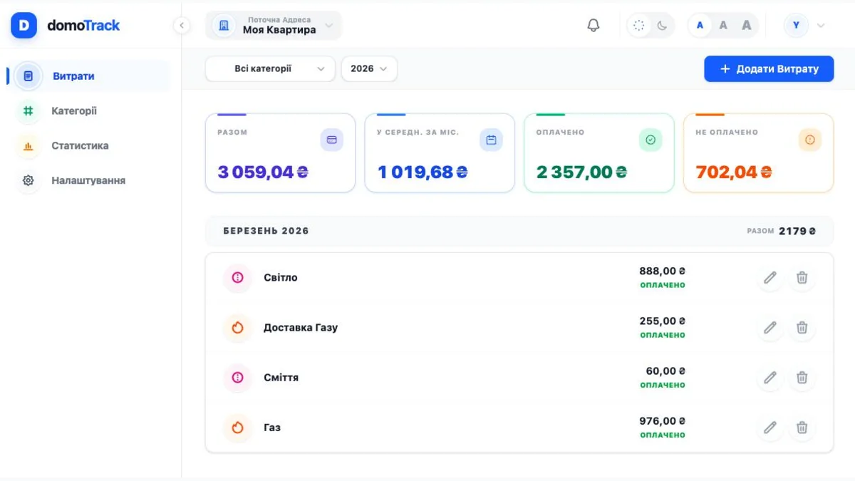Click the Доставка Газу flame icon
The image size is (855, 481).
(238, 328)
